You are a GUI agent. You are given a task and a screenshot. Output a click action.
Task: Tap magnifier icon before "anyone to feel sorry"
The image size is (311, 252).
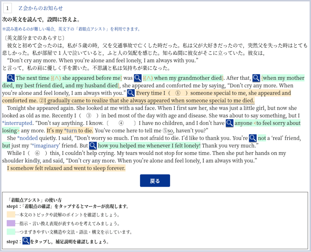pos(229,123)
